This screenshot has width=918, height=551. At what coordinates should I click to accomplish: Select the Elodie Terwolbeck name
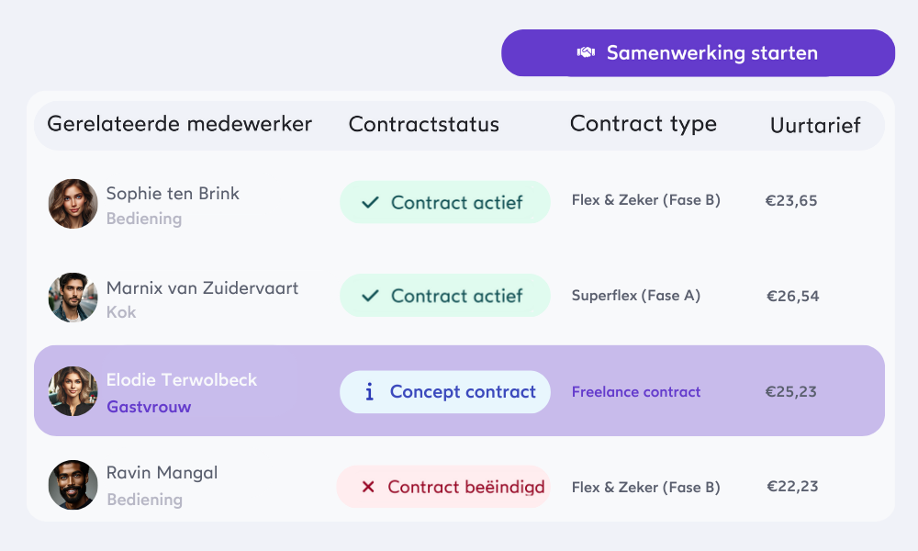point(182,380)
